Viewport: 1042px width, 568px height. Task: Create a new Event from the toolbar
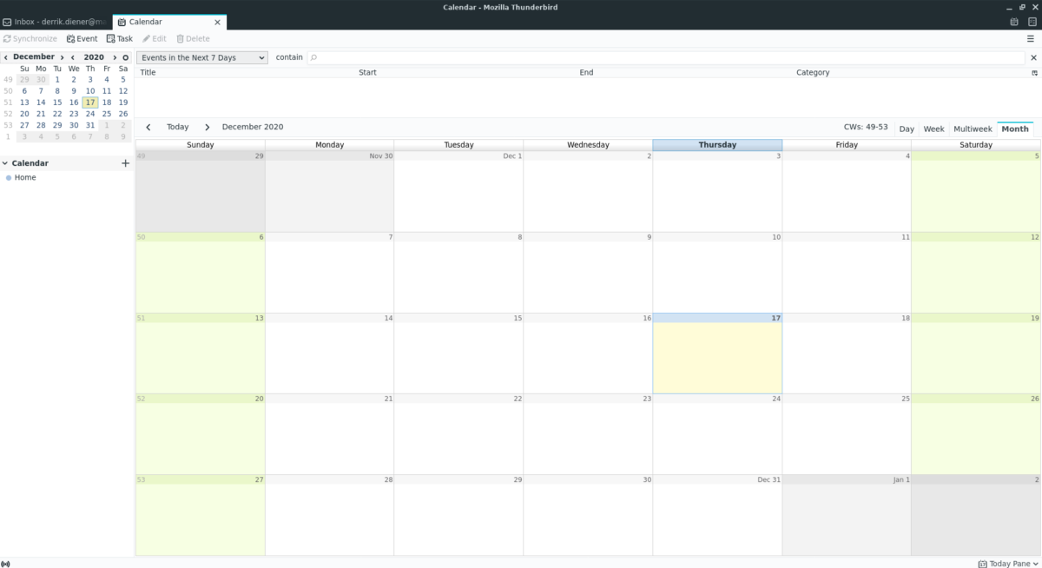pyautogui.click(x=82, y=38)
